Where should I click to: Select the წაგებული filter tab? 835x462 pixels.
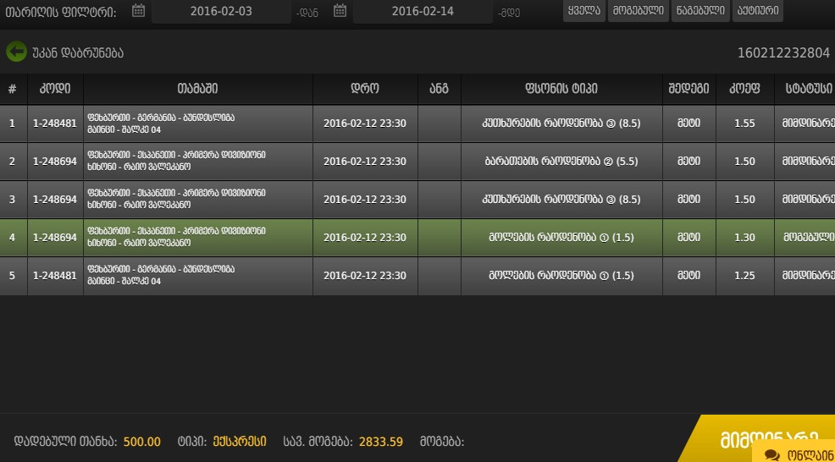(700, 11)
